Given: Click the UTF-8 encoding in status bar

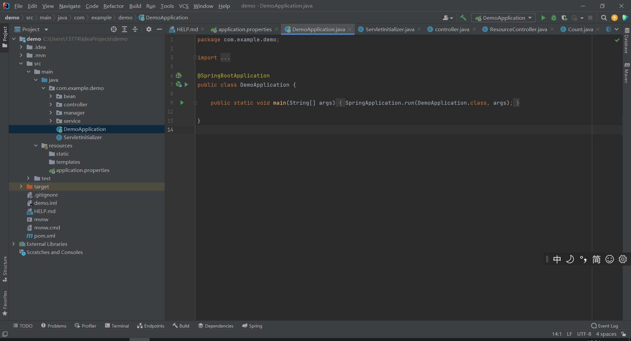Looking at the screenshot, I should (x=584, y=334).
